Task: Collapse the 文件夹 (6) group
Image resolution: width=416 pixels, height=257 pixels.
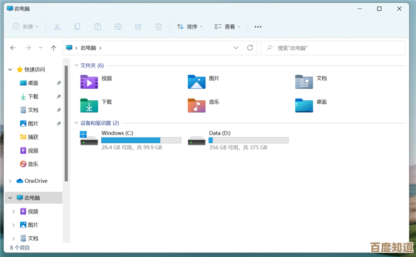Action: click(76, 65)
